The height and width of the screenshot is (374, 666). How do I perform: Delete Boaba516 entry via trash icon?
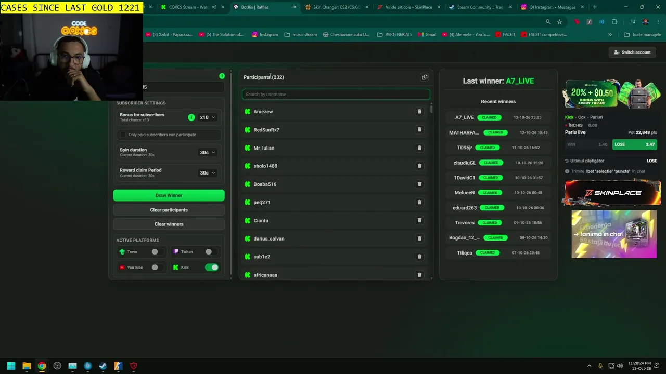[419, 184]
